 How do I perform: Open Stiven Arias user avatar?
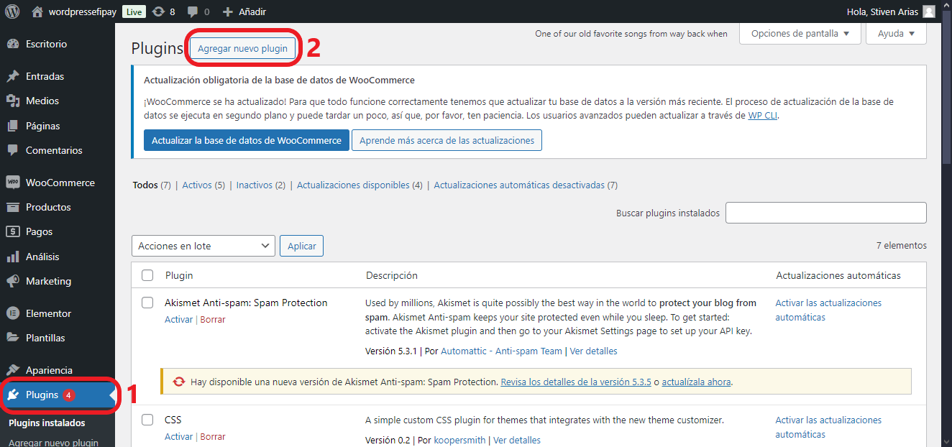(x=929, y=11)
